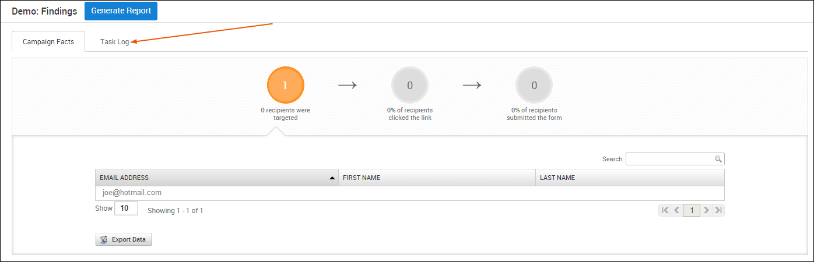Viewport: 814px width, 262px height.
Task: Select the Campaign Facts tab
Action: (x=48, y=42)
